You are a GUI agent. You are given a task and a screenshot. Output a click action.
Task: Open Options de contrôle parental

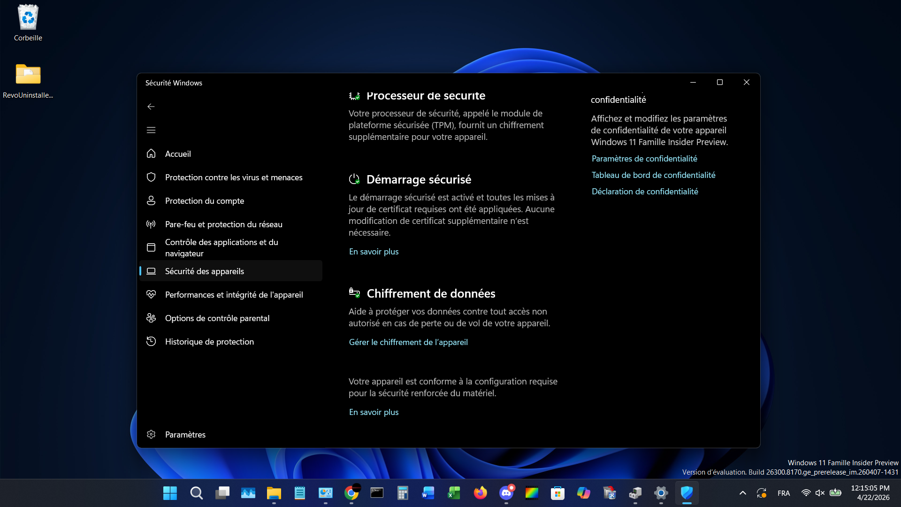(217, 318)
